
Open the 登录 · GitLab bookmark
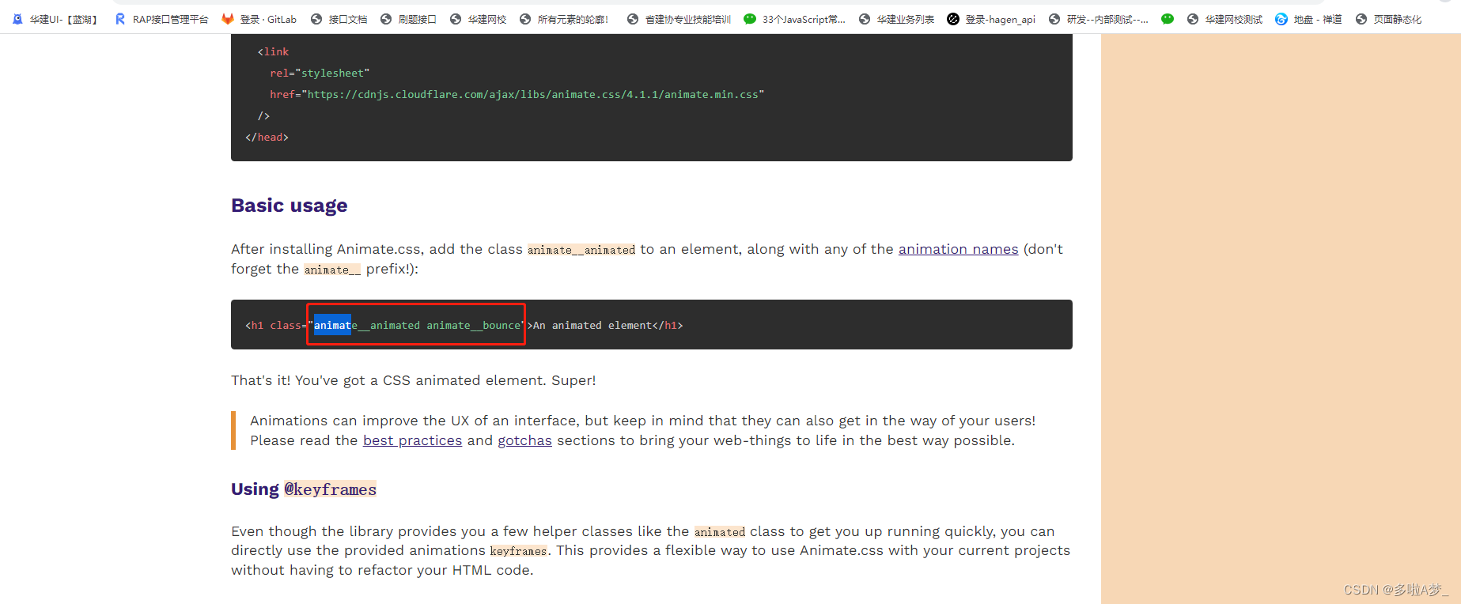[259, 19]
